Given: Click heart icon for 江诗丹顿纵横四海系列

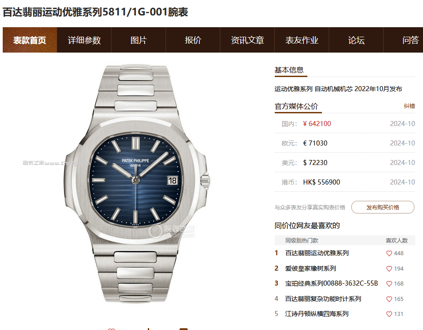Looking at the screenshot, I should click(x=389, y=314).
